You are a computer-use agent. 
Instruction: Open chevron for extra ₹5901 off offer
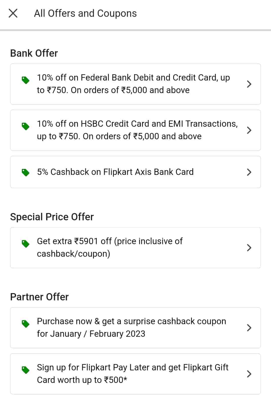(249, 248)
